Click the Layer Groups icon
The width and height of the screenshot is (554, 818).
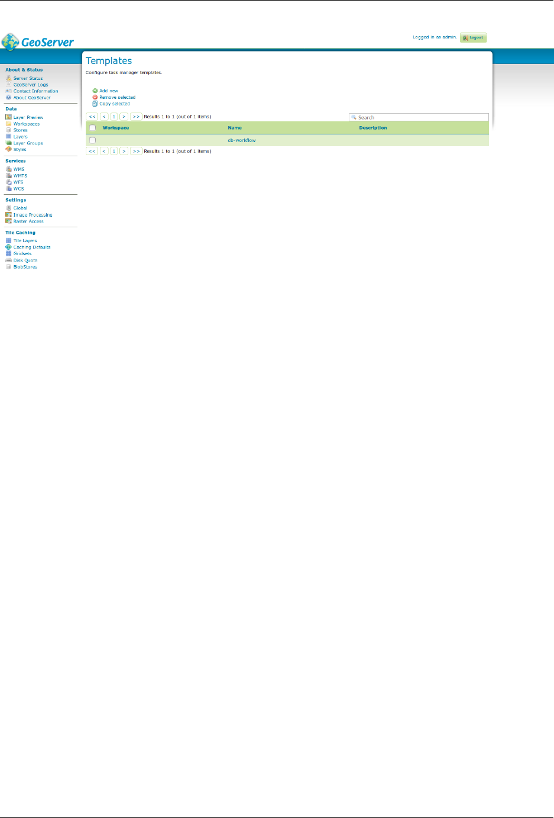(x=9, y=143)
